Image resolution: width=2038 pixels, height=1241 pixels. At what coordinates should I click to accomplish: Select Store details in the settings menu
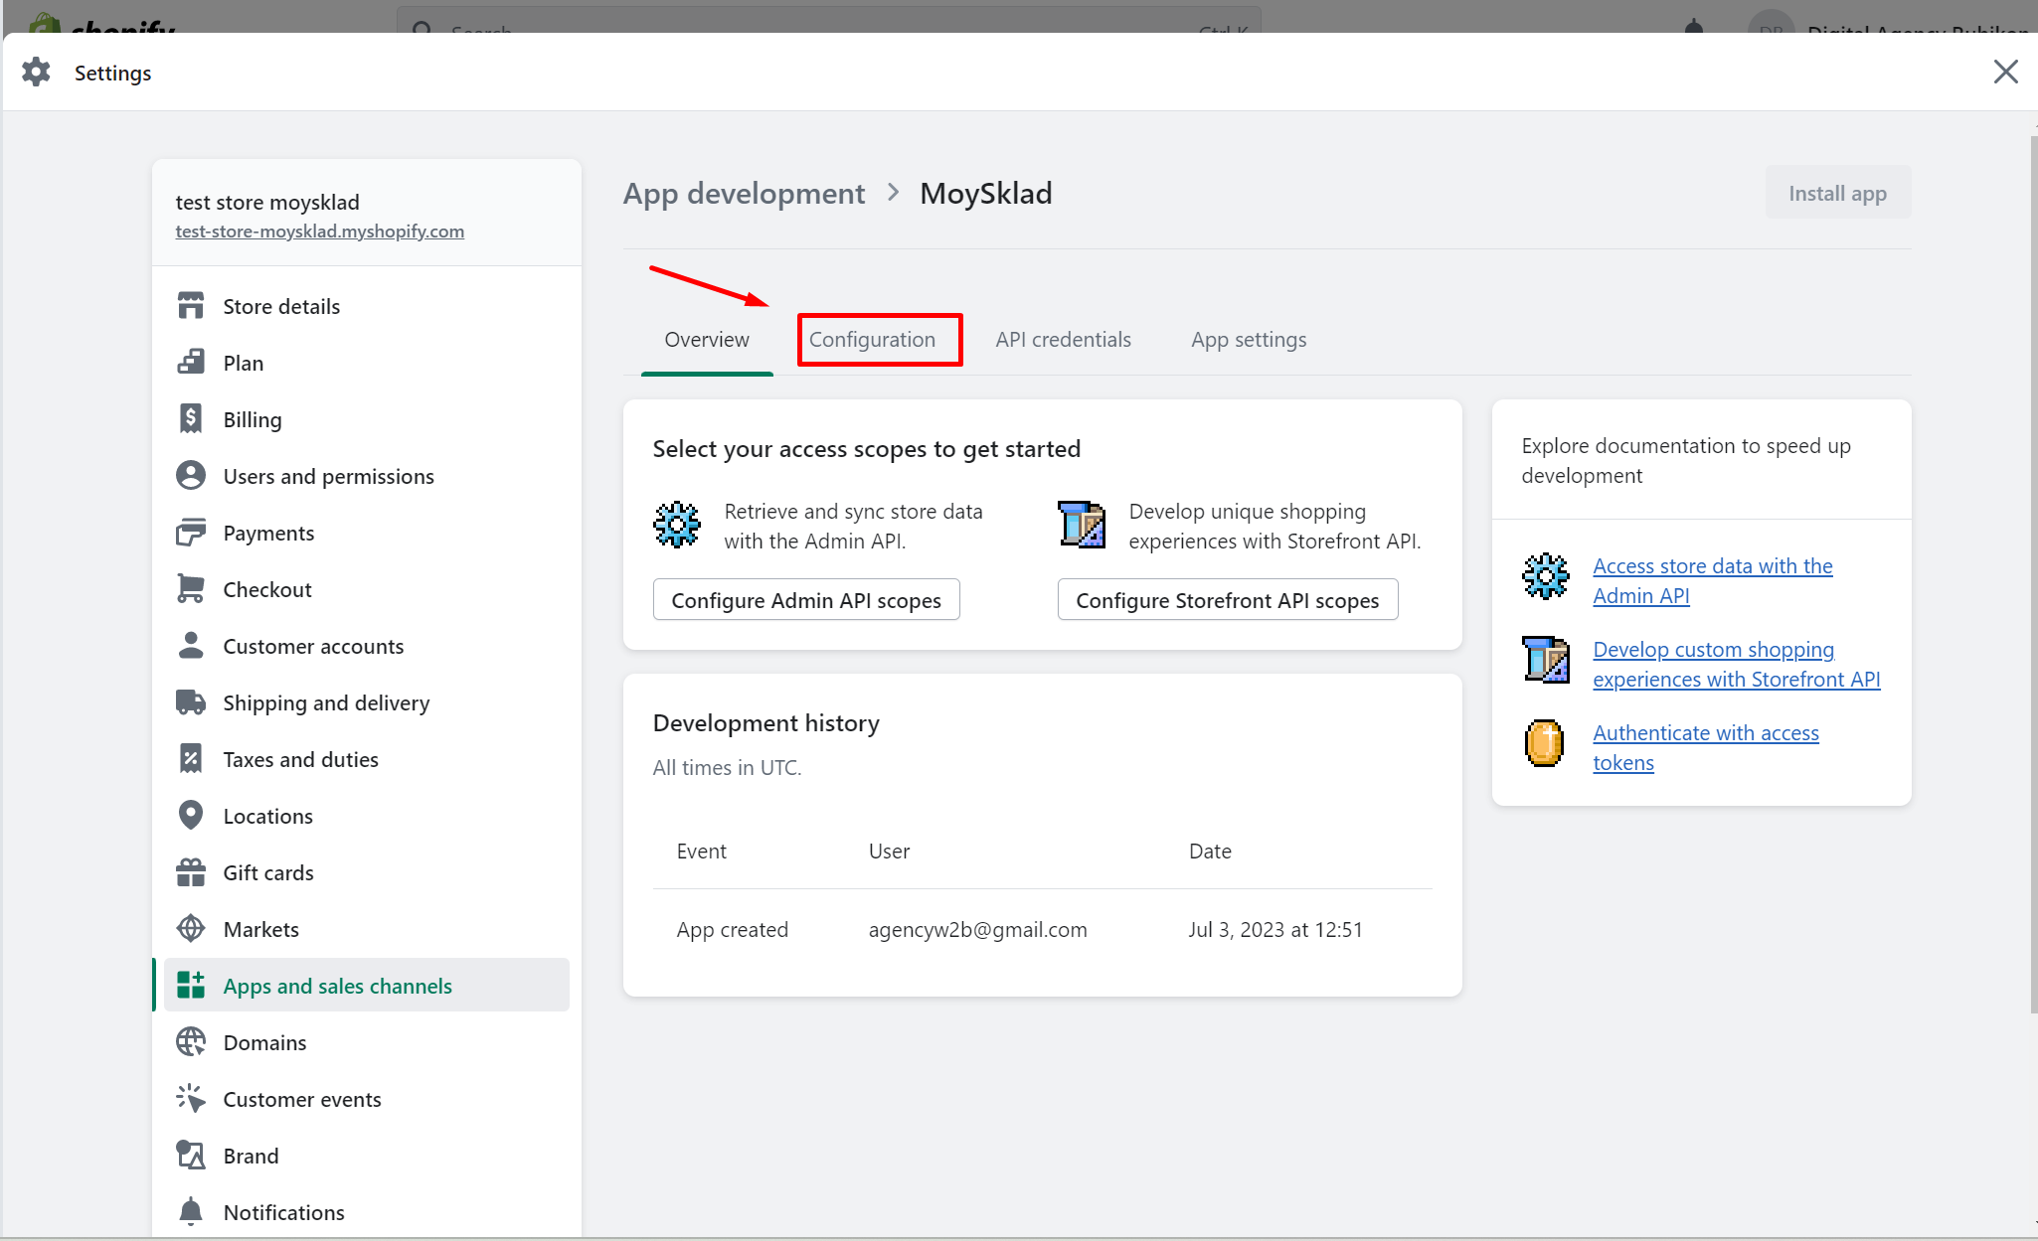[367, 306]
